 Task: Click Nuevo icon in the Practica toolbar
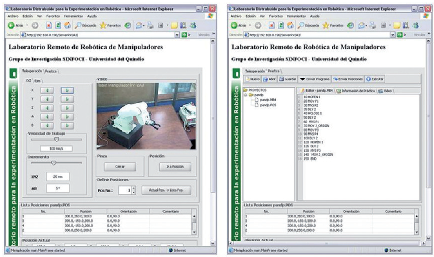pyautogui.click(x=252, y=79)
